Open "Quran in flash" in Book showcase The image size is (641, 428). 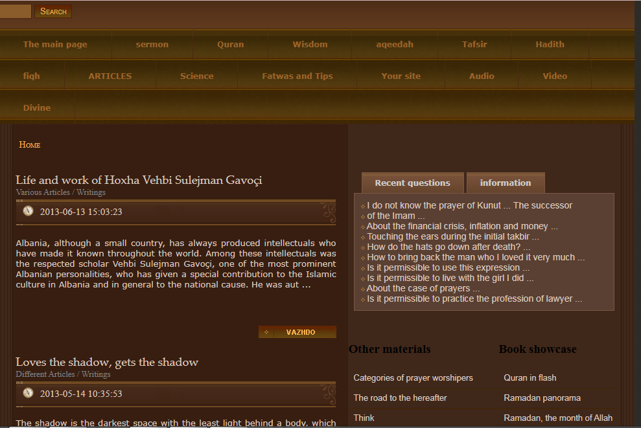coord(529,377)
